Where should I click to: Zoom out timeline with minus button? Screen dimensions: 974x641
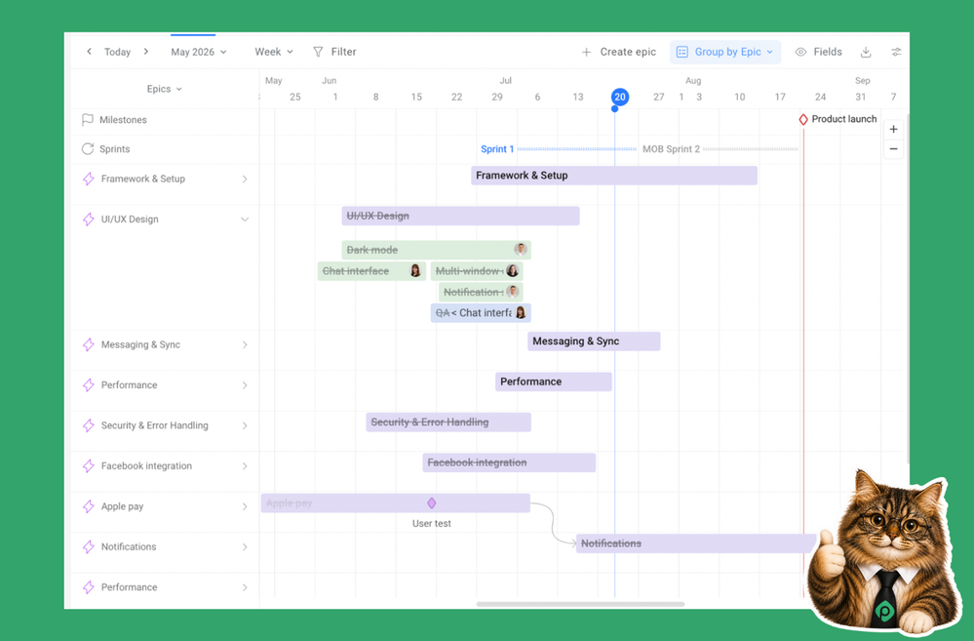pos(893,149)
